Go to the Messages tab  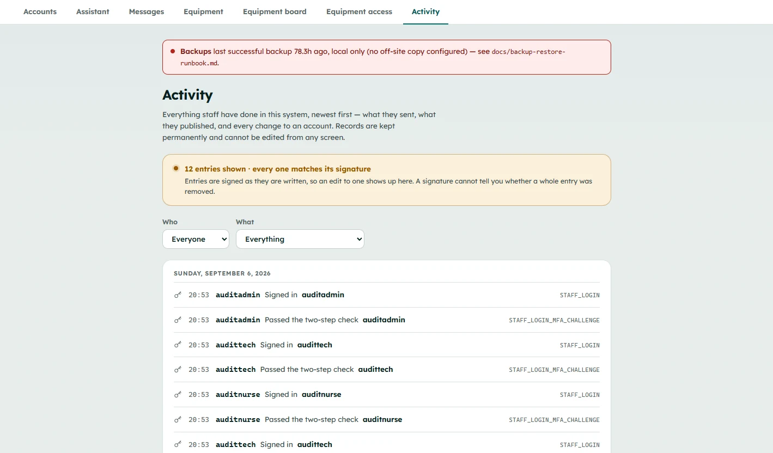(x=147, y=11)
